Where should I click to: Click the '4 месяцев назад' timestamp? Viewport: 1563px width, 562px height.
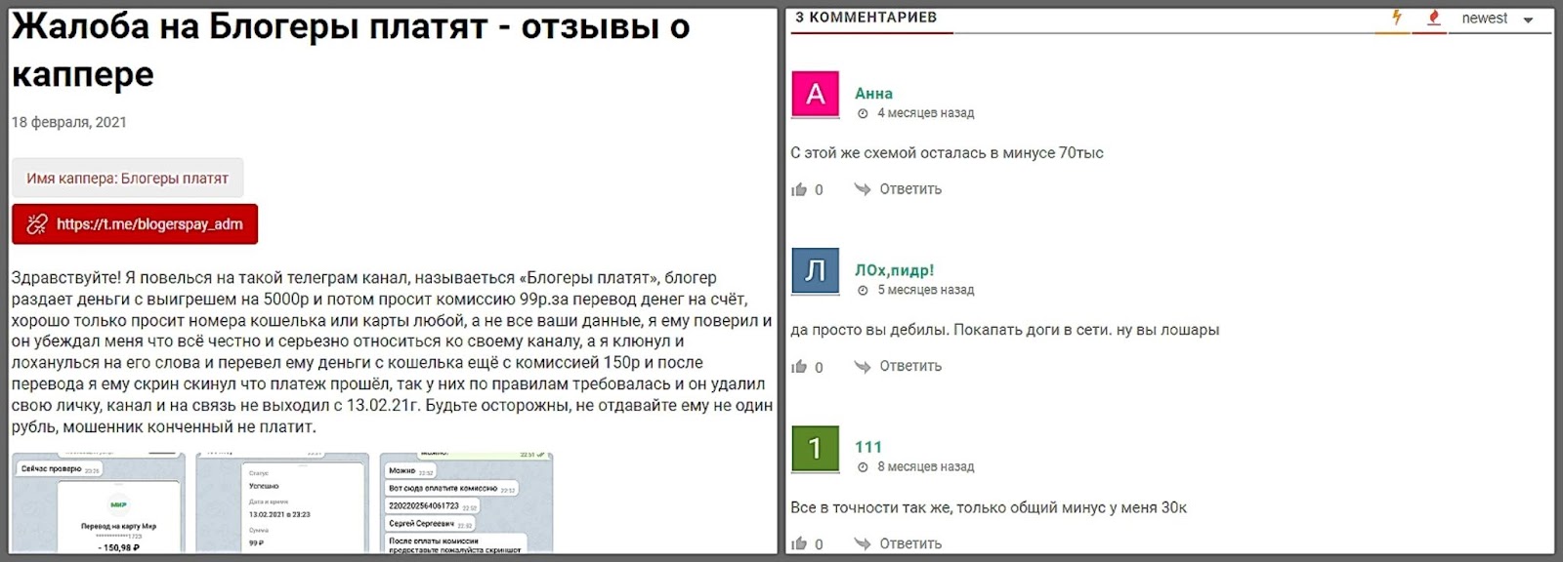pyautogui.click(x=925, y=113)
